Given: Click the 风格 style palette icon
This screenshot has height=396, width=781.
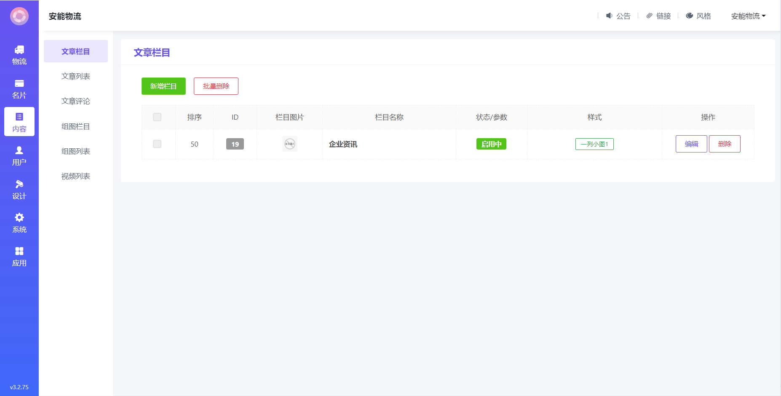Looking at the screenshot, I should [690, 16].
